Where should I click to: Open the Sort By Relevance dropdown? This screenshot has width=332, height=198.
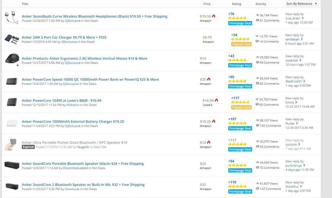pos(302,4)
